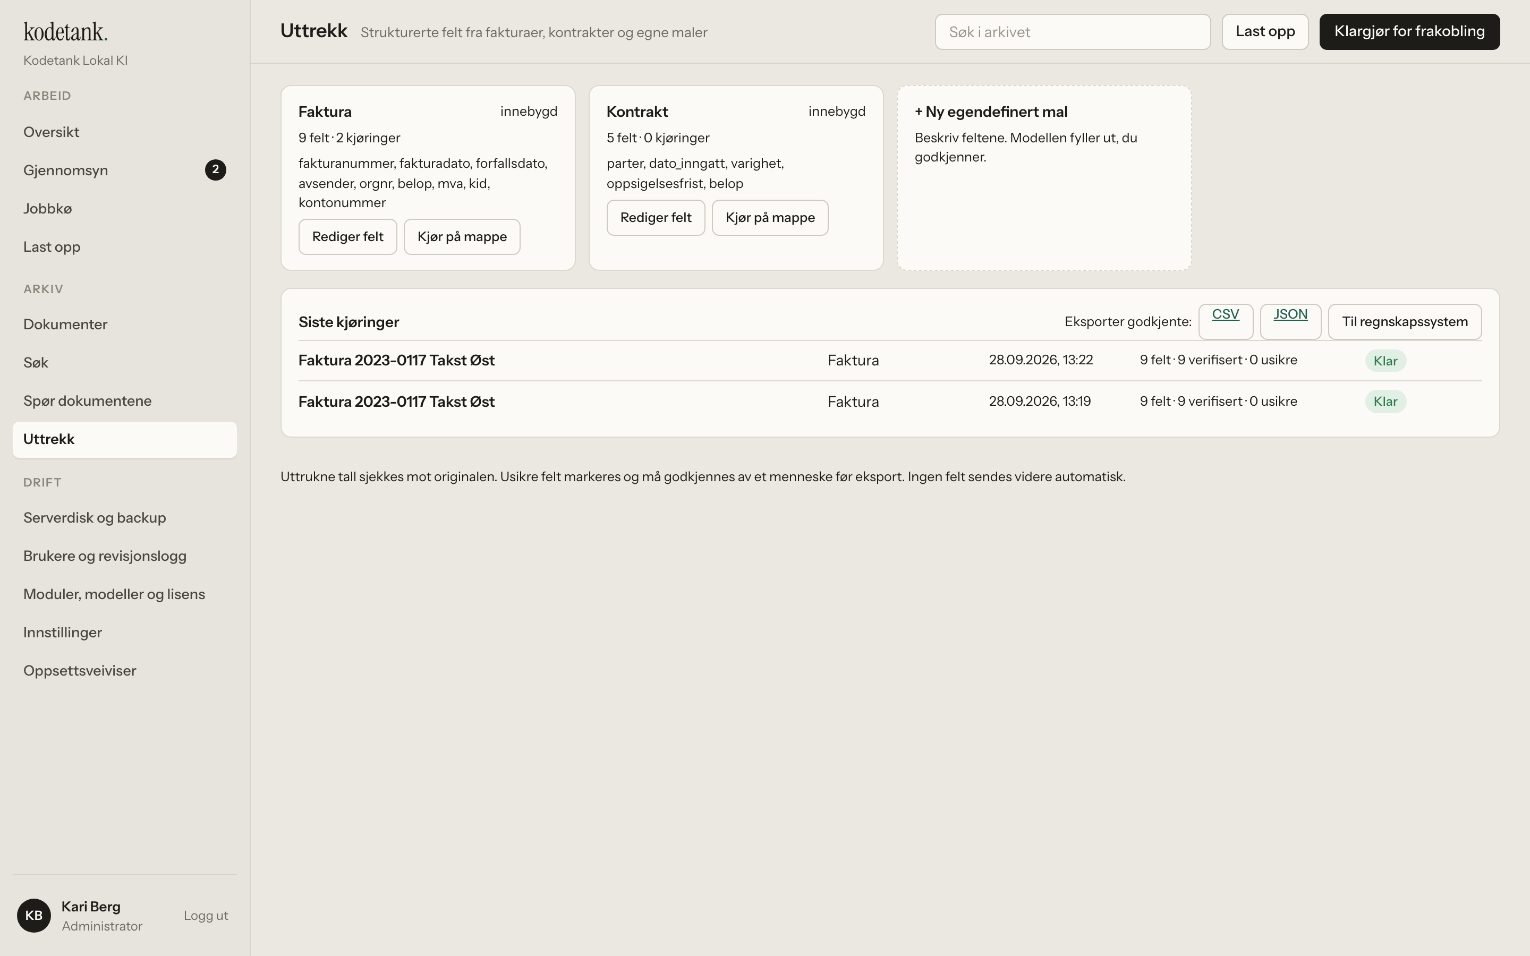This screenshot has height=956, width=1530.
Task: Open Spør dokumentene page
Action: (124, 401)
